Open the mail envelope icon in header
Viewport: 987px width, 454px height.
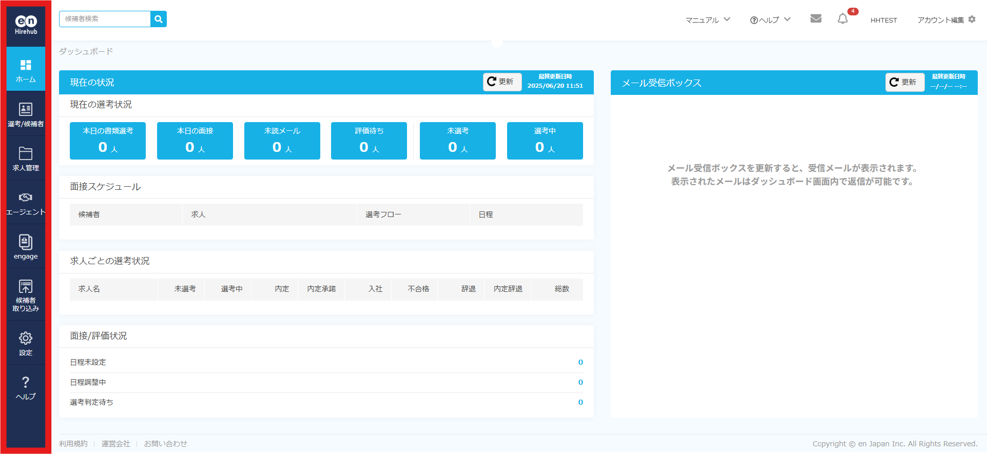[816, 19]
